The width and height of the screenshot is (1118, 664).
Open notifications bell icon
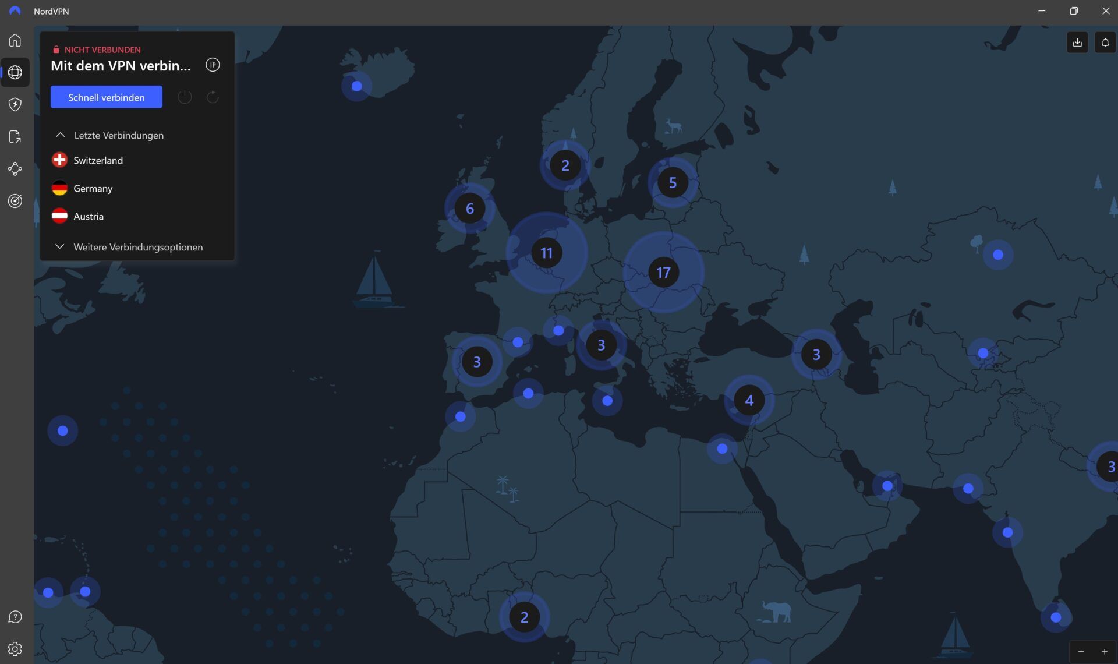tap(1105, 43)
